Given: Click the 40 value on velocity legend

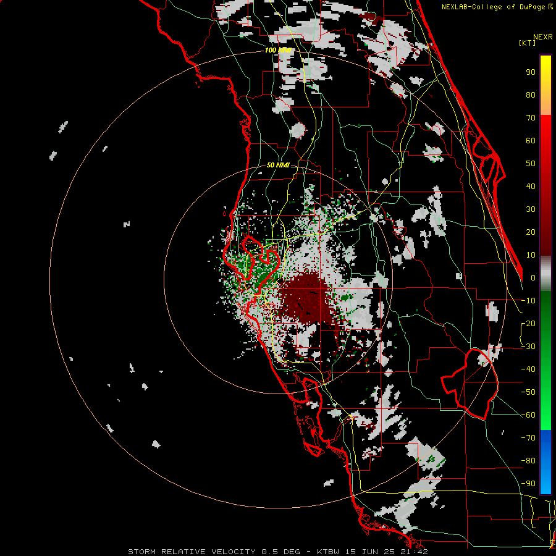Looking at the screenshot, I should [531, 186].
